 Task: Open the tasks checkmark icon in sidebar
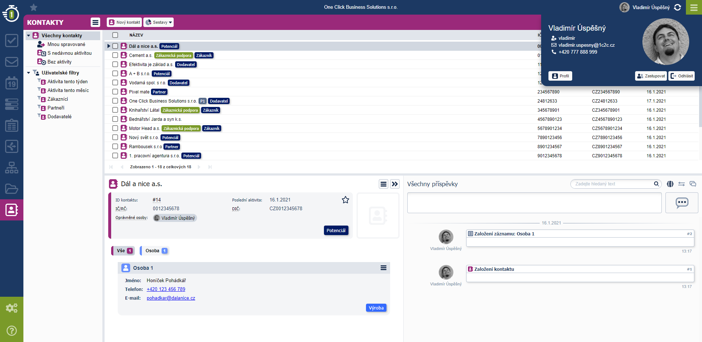(12, 41)
